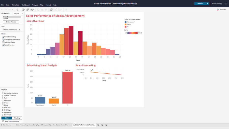The image size is (229, 129).
Task: Select the Web Page object
Action: tap(7, 110)
